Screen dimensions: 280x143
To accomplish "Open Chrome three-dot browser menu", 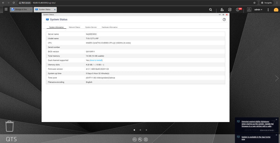I will pos(277,3).
